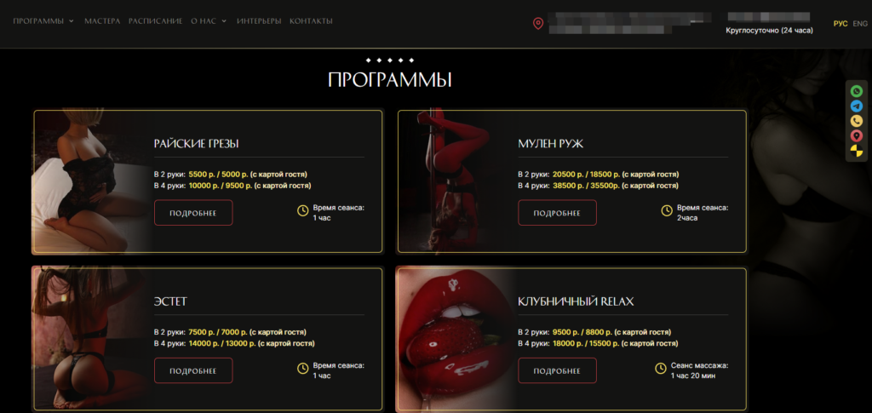Screen dimensions: 872x413
Task: Switch language to ENG
Action: coord(860,23)
